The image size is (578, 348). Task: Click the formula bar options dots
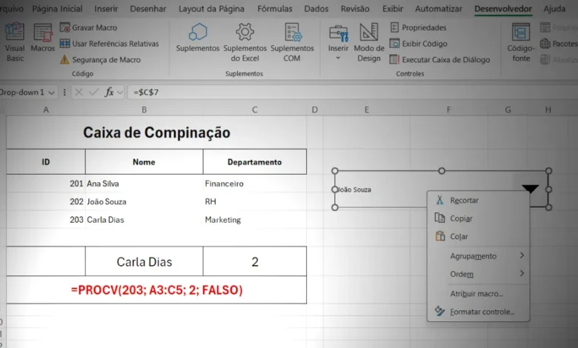tap(64, 92)
